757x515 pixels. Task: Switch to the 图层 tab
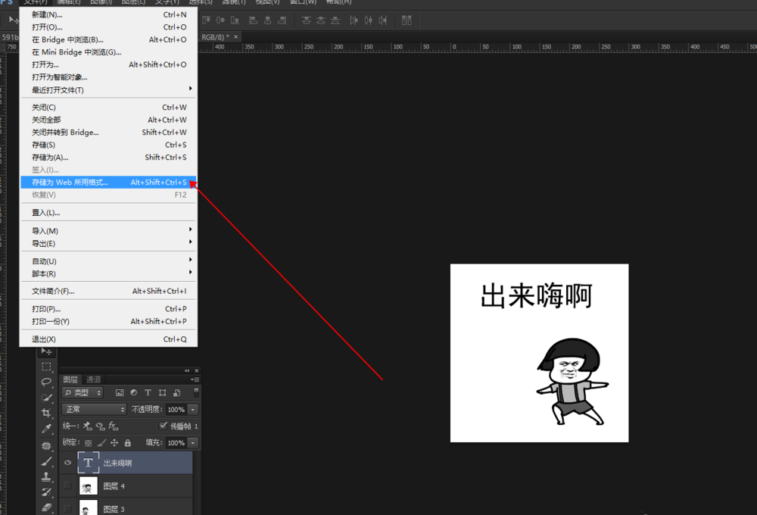(x=70, y=379)
